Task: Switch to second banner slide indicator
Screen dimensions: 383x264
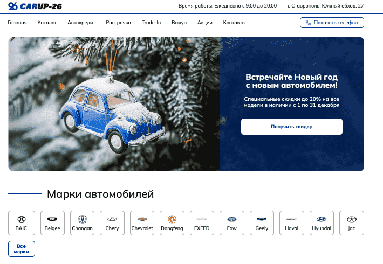Action: [318, 147]
